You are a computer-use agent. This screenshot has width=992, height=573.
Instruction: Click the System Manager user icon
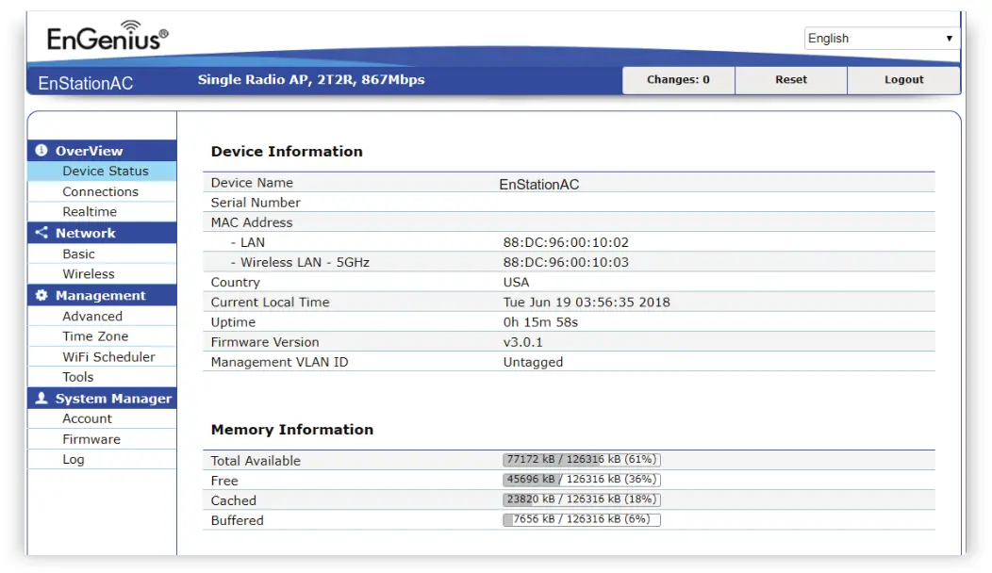pos(41,399)
